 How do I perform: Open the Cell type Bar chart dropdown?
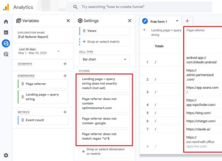pyautogui.click(x=105, y=59)
